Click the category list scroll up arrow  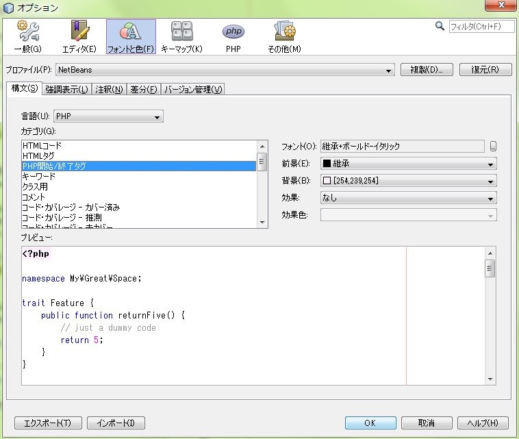click(x=262, y=147)
